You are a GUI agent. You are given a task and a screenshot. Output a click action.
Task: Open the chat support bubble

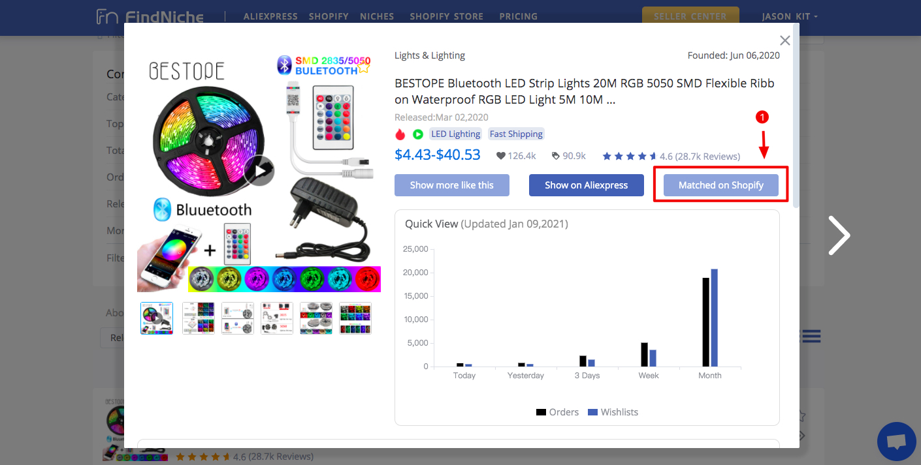[896, 442]
